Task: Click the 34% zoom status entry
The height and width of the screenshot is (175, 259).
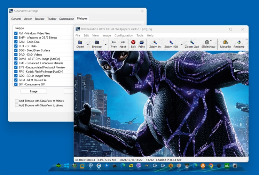Action: click(100, 160)
